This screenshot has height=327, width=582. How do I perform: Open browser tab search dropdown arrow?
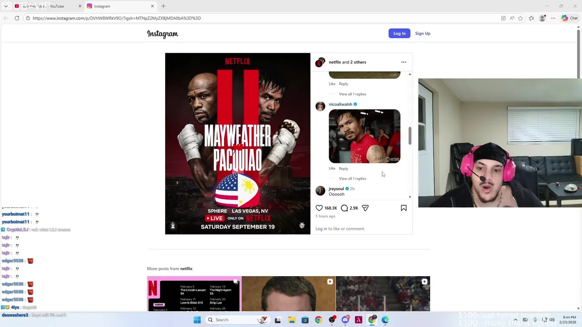pos(6,6)
